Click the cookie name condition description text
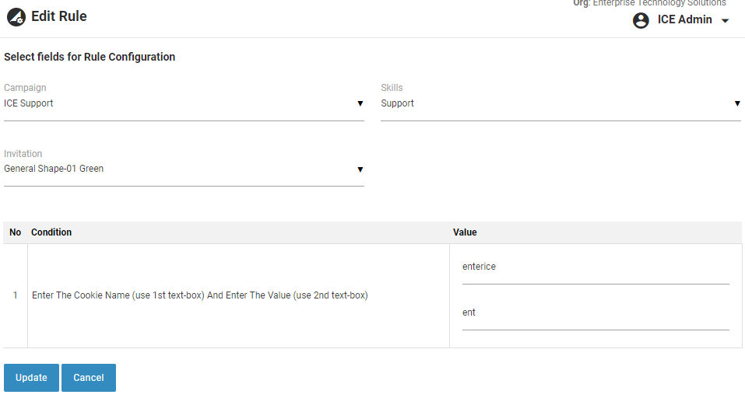The image size is (745, 412). [x=199, y=295]
